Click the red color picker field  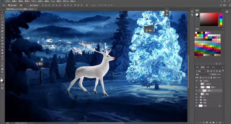tap(209, 19)
